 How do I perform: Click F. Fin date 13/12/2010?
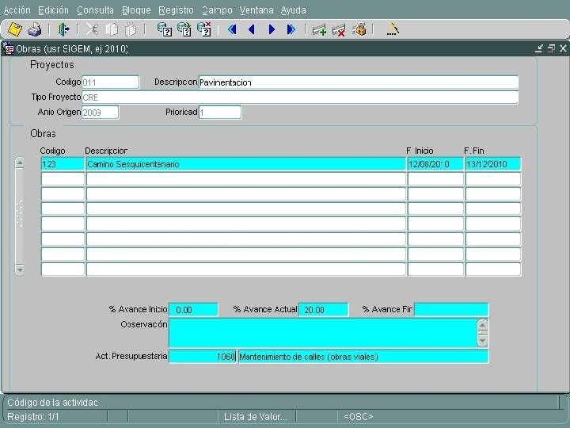[493, 164]
